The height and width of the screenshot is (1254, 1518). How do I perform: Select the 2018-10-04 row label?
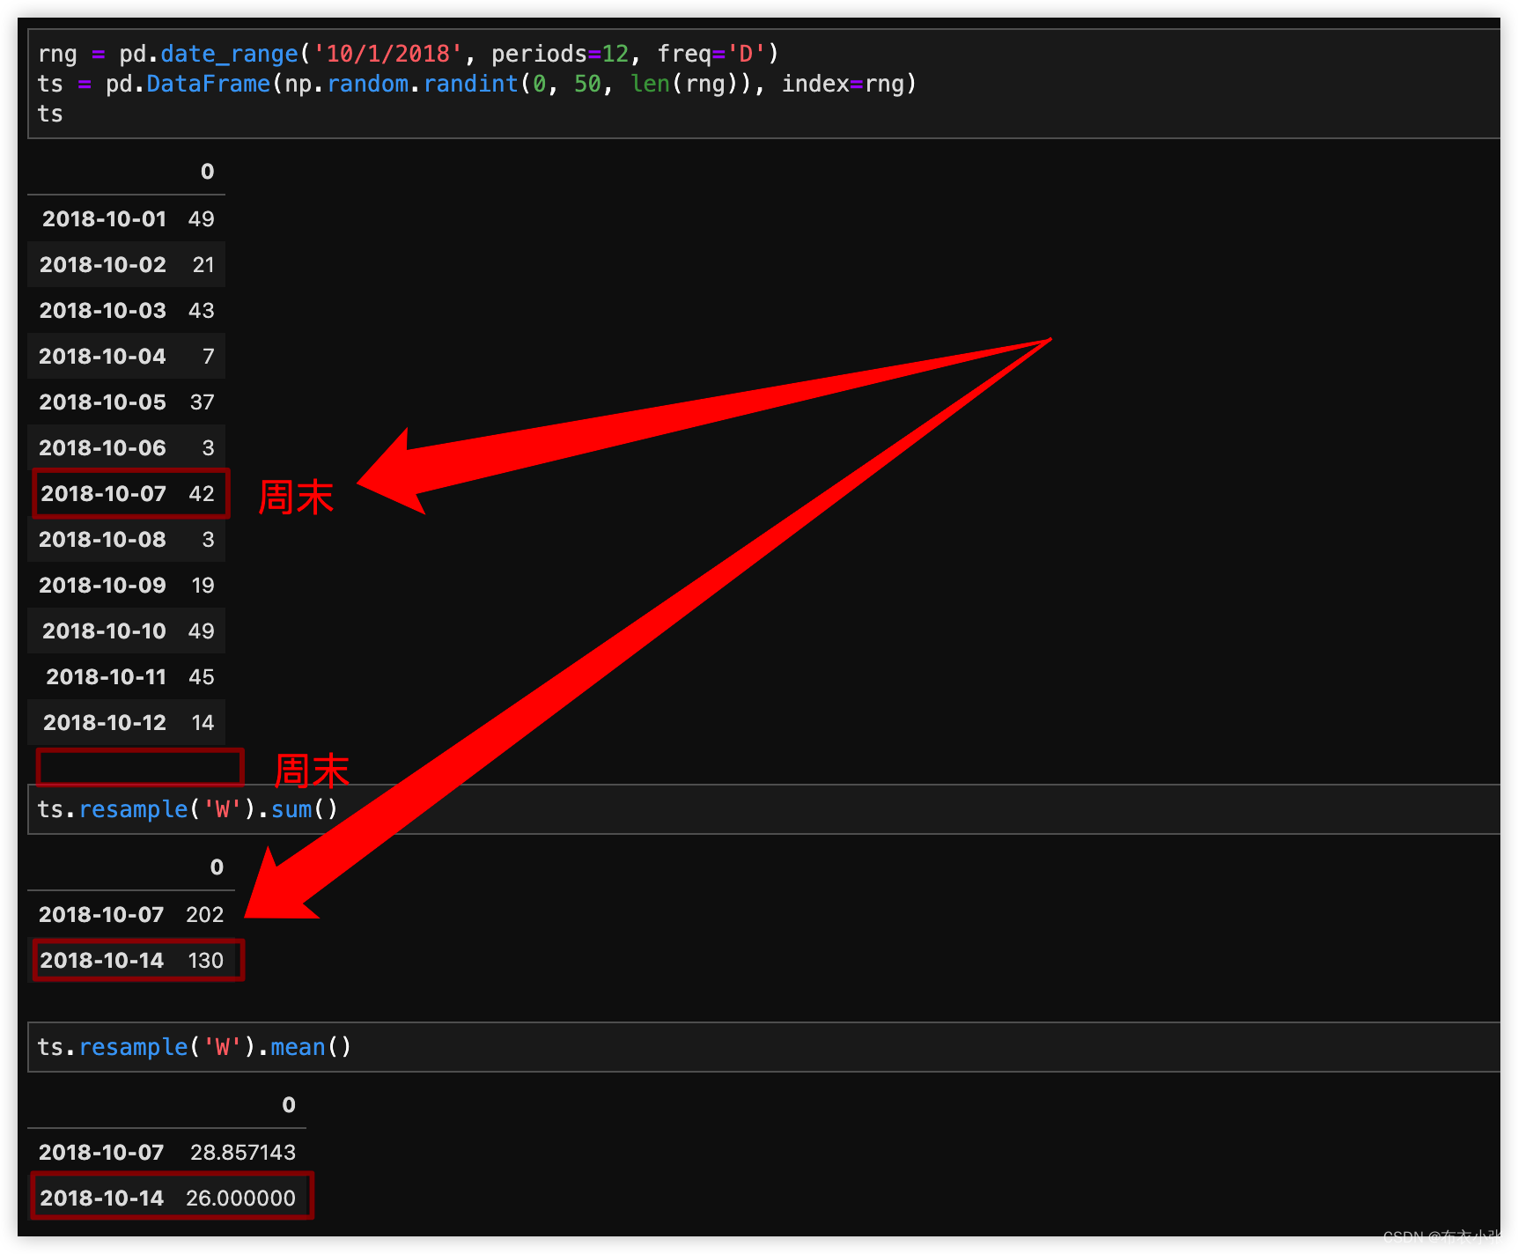(102, 357)
